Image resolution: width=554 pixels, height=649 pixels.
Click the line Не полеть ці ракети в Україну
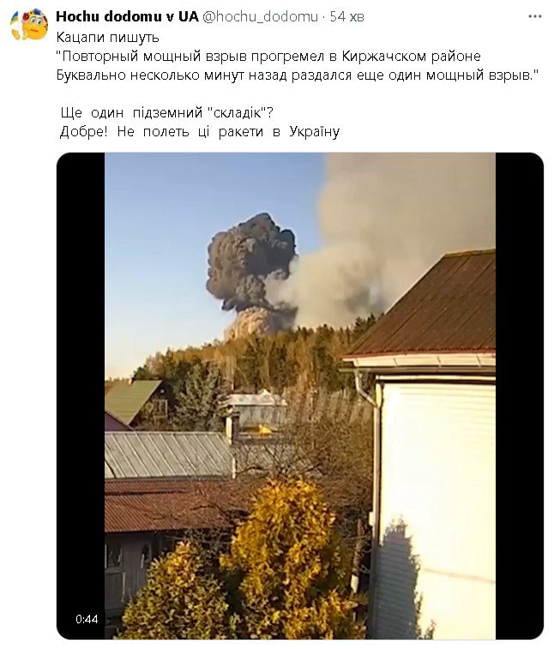click(200, 132)
